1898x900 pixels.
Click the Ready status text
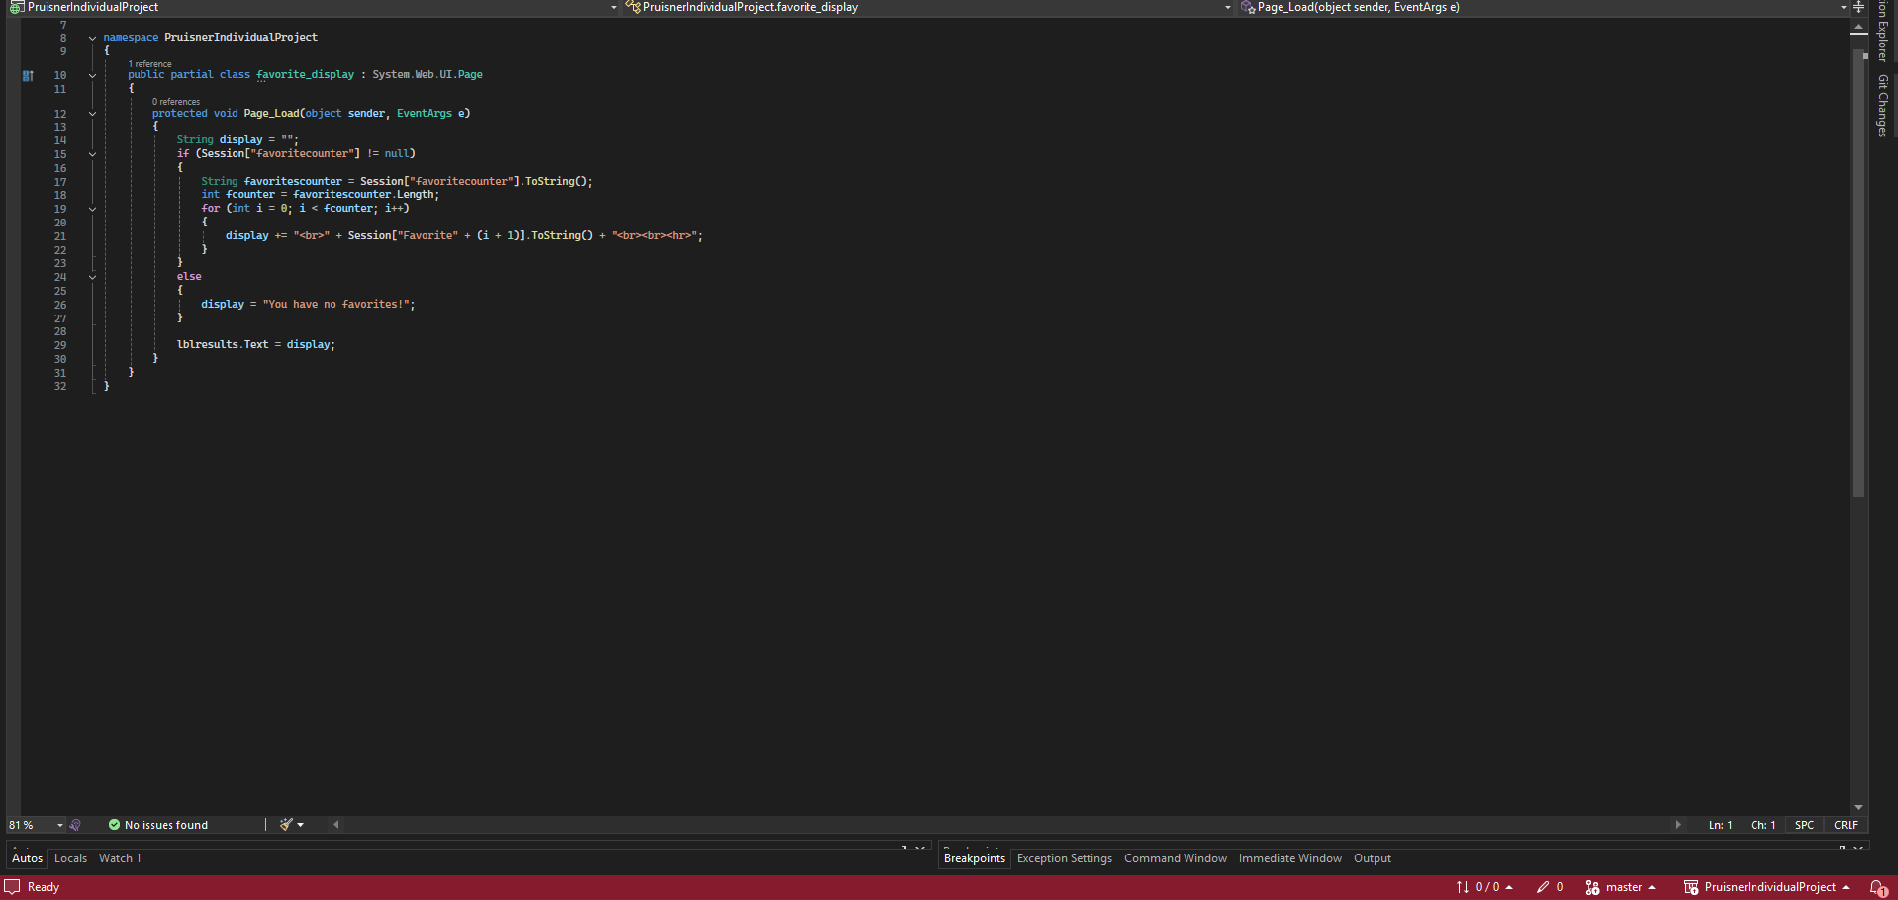(x=44, y=887)
